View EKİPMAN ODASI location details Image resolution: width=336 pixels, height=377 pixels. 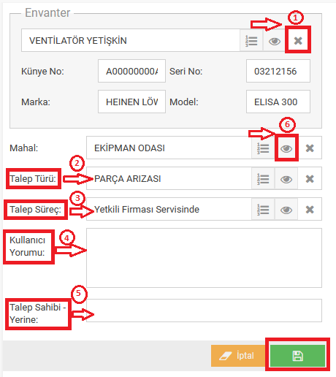[x=286, y=148]
